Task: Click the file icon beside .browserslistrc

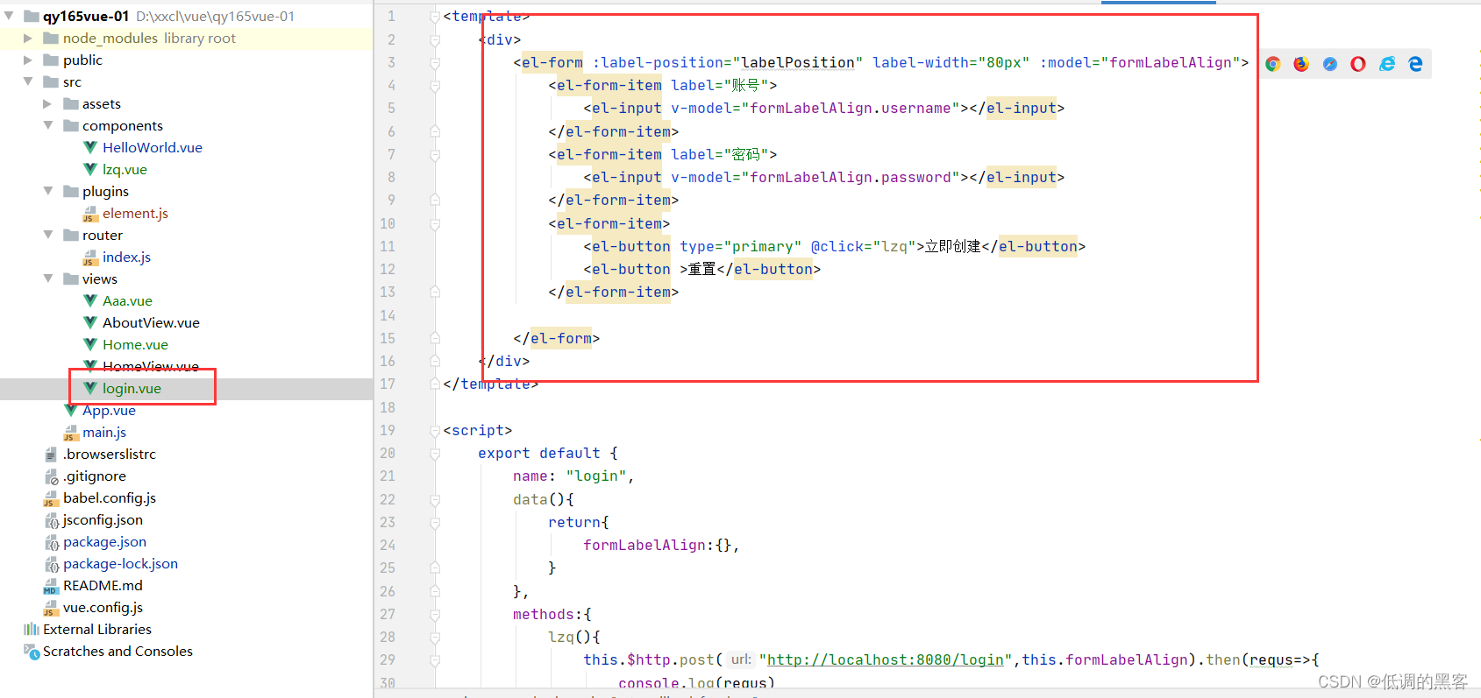Action: tap(51, 455)
